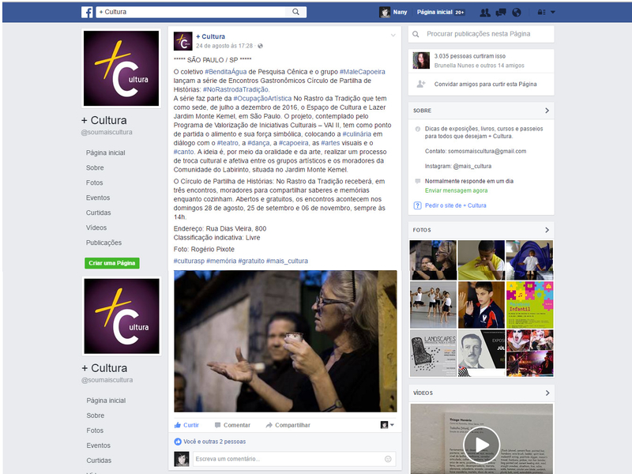Open the messages icon in the top bar
Image resolution: width=632 pixels, height=474 pixels.
coord(501,13)
